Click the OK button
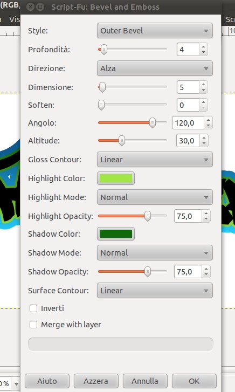This screenshot has width=235, height=392. 194,381
